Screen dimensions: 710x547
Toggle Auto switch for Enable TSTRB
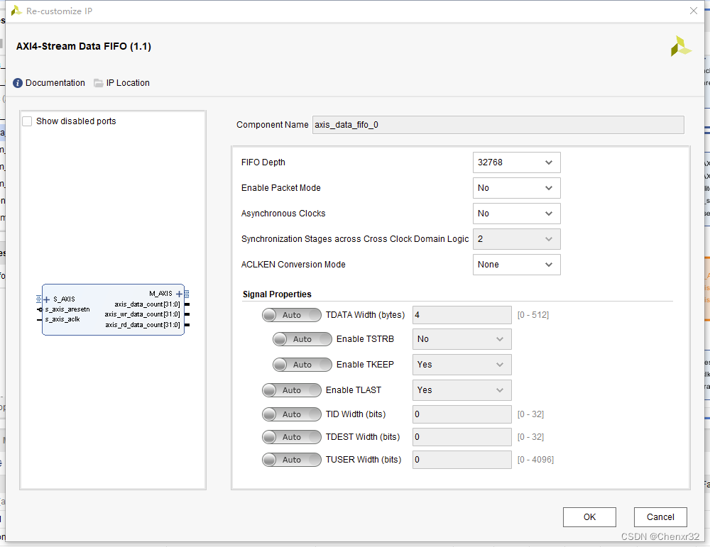tap(302, 339)
